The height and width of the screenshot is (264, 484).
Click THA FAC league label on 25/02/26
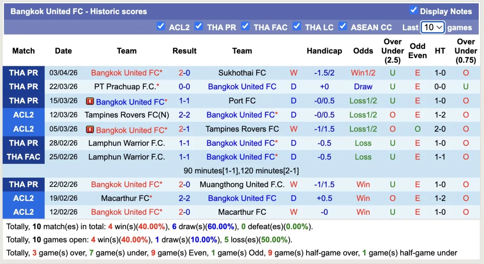(23, 157)
